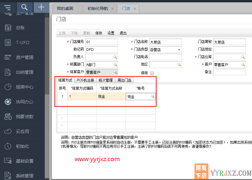Open 资产管理 sidebar icon
This screenshot has height=180, width=252.
[x=8, y=57]
